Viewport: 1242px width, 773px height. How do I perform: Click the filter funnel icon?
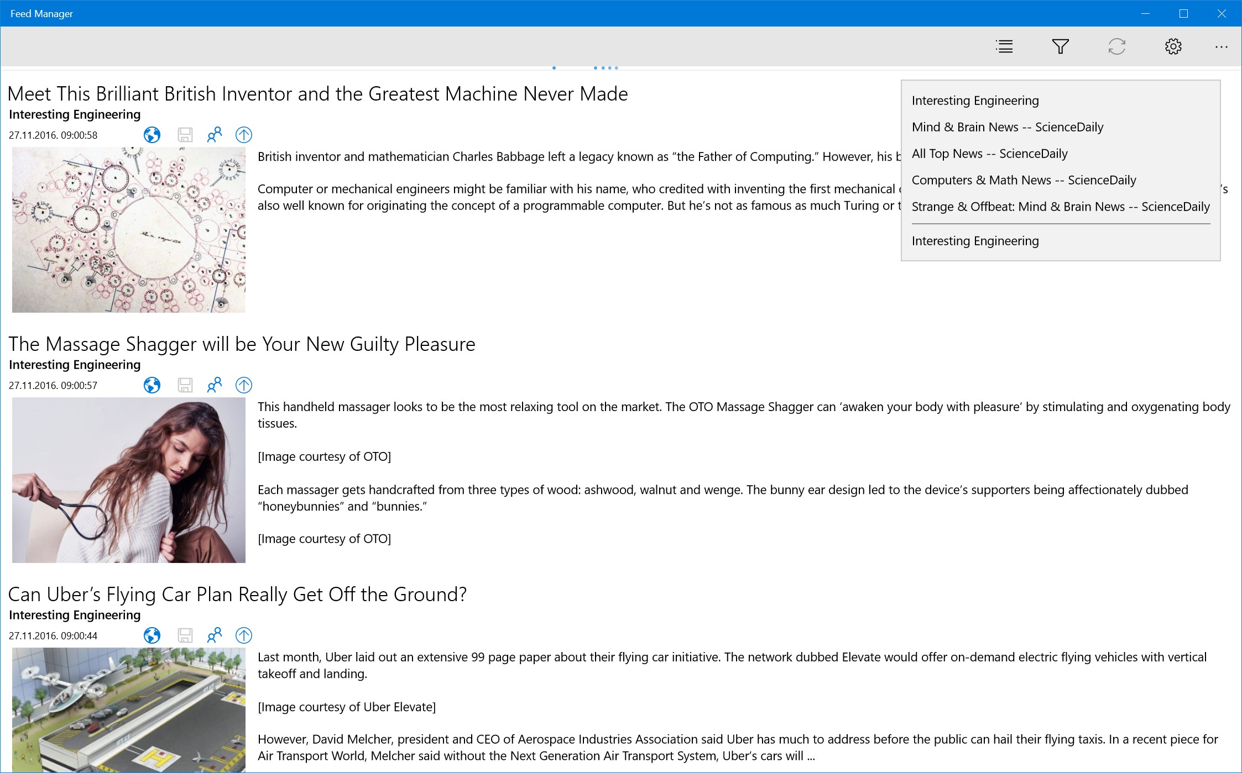(x=1060, y=46)
